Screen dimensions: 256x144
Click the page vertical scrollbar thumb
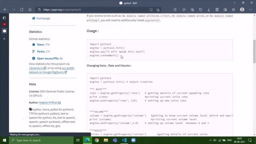pyautogui.click(x=254, y=51)
